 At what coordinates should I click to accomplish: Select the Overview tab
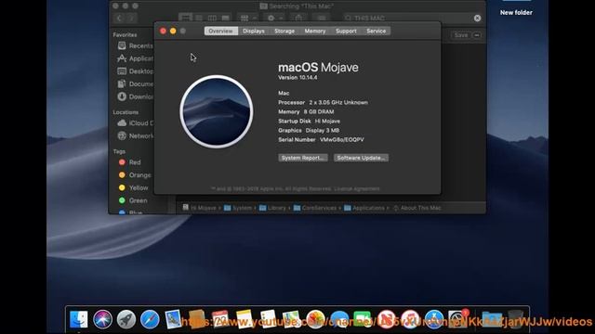click(x=221, y=31)
